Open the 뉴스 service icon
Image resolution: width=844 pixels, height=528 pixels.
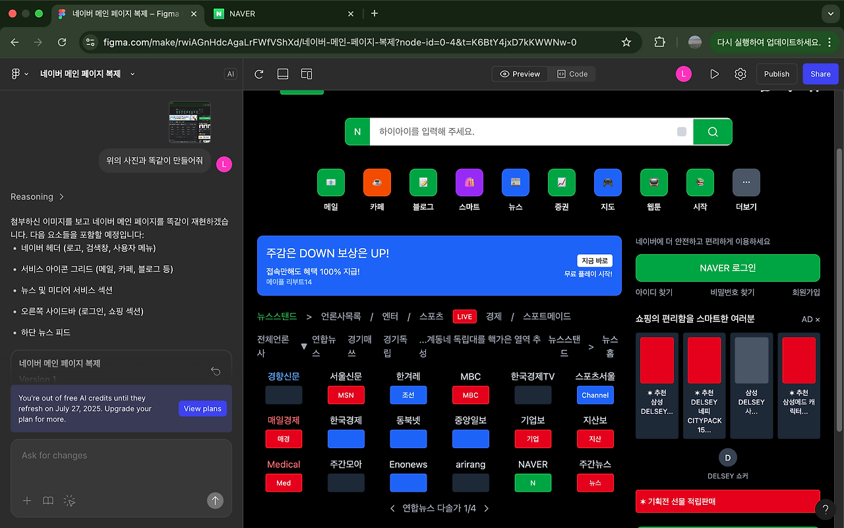point(516,183)
